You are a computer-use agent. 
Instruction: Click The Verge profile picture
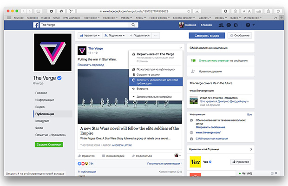(x=52, y=53)
